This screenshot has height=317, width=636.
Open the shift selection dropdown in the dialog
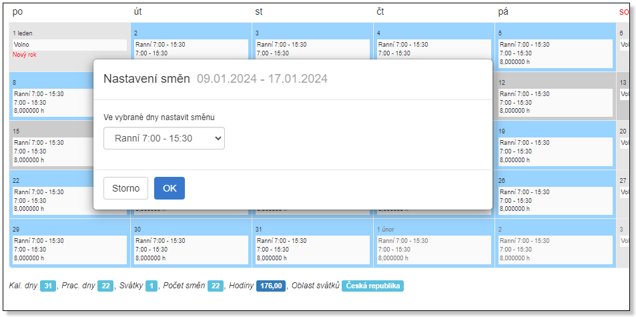click(164, 138)
